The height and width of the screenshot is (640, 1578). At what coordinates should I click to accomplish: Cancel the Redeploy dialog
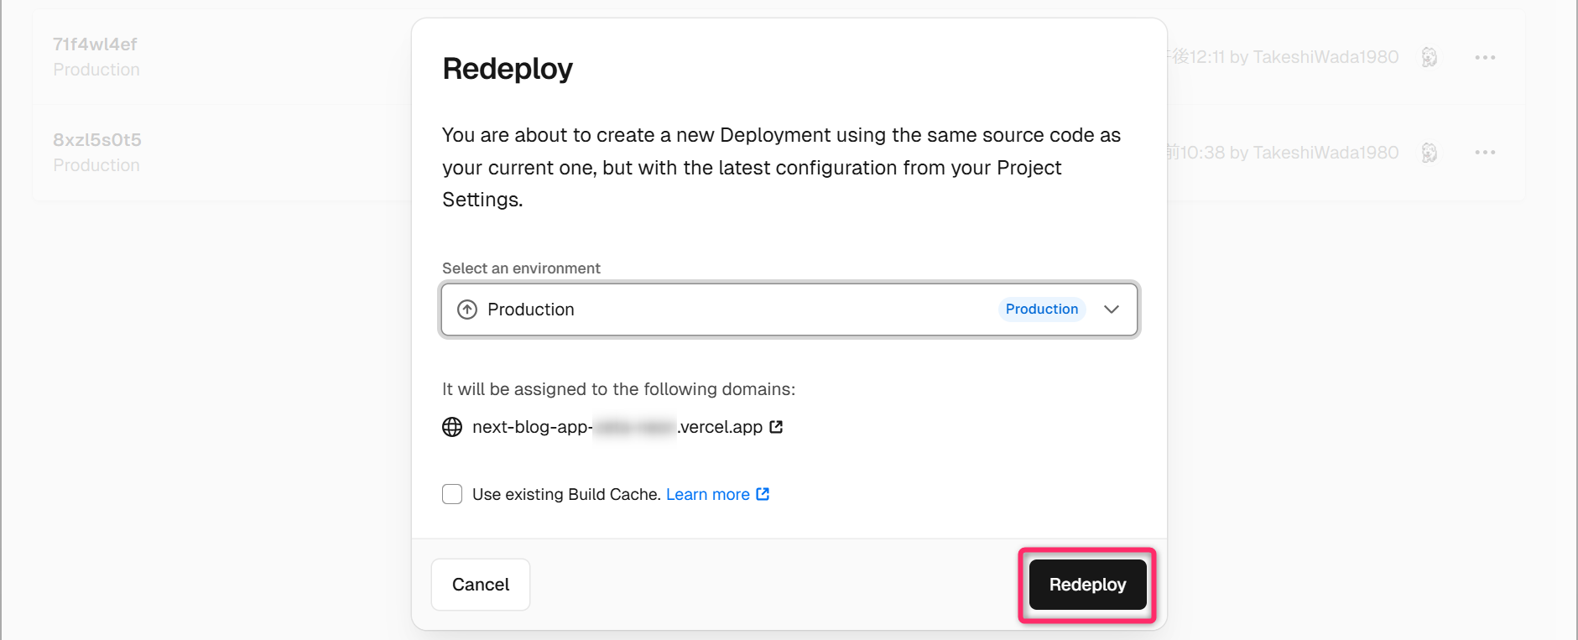(x=481, y=585)
